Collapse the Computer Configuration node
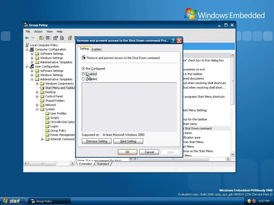Screen dimensions: 274x205 [x=27, y=49]
